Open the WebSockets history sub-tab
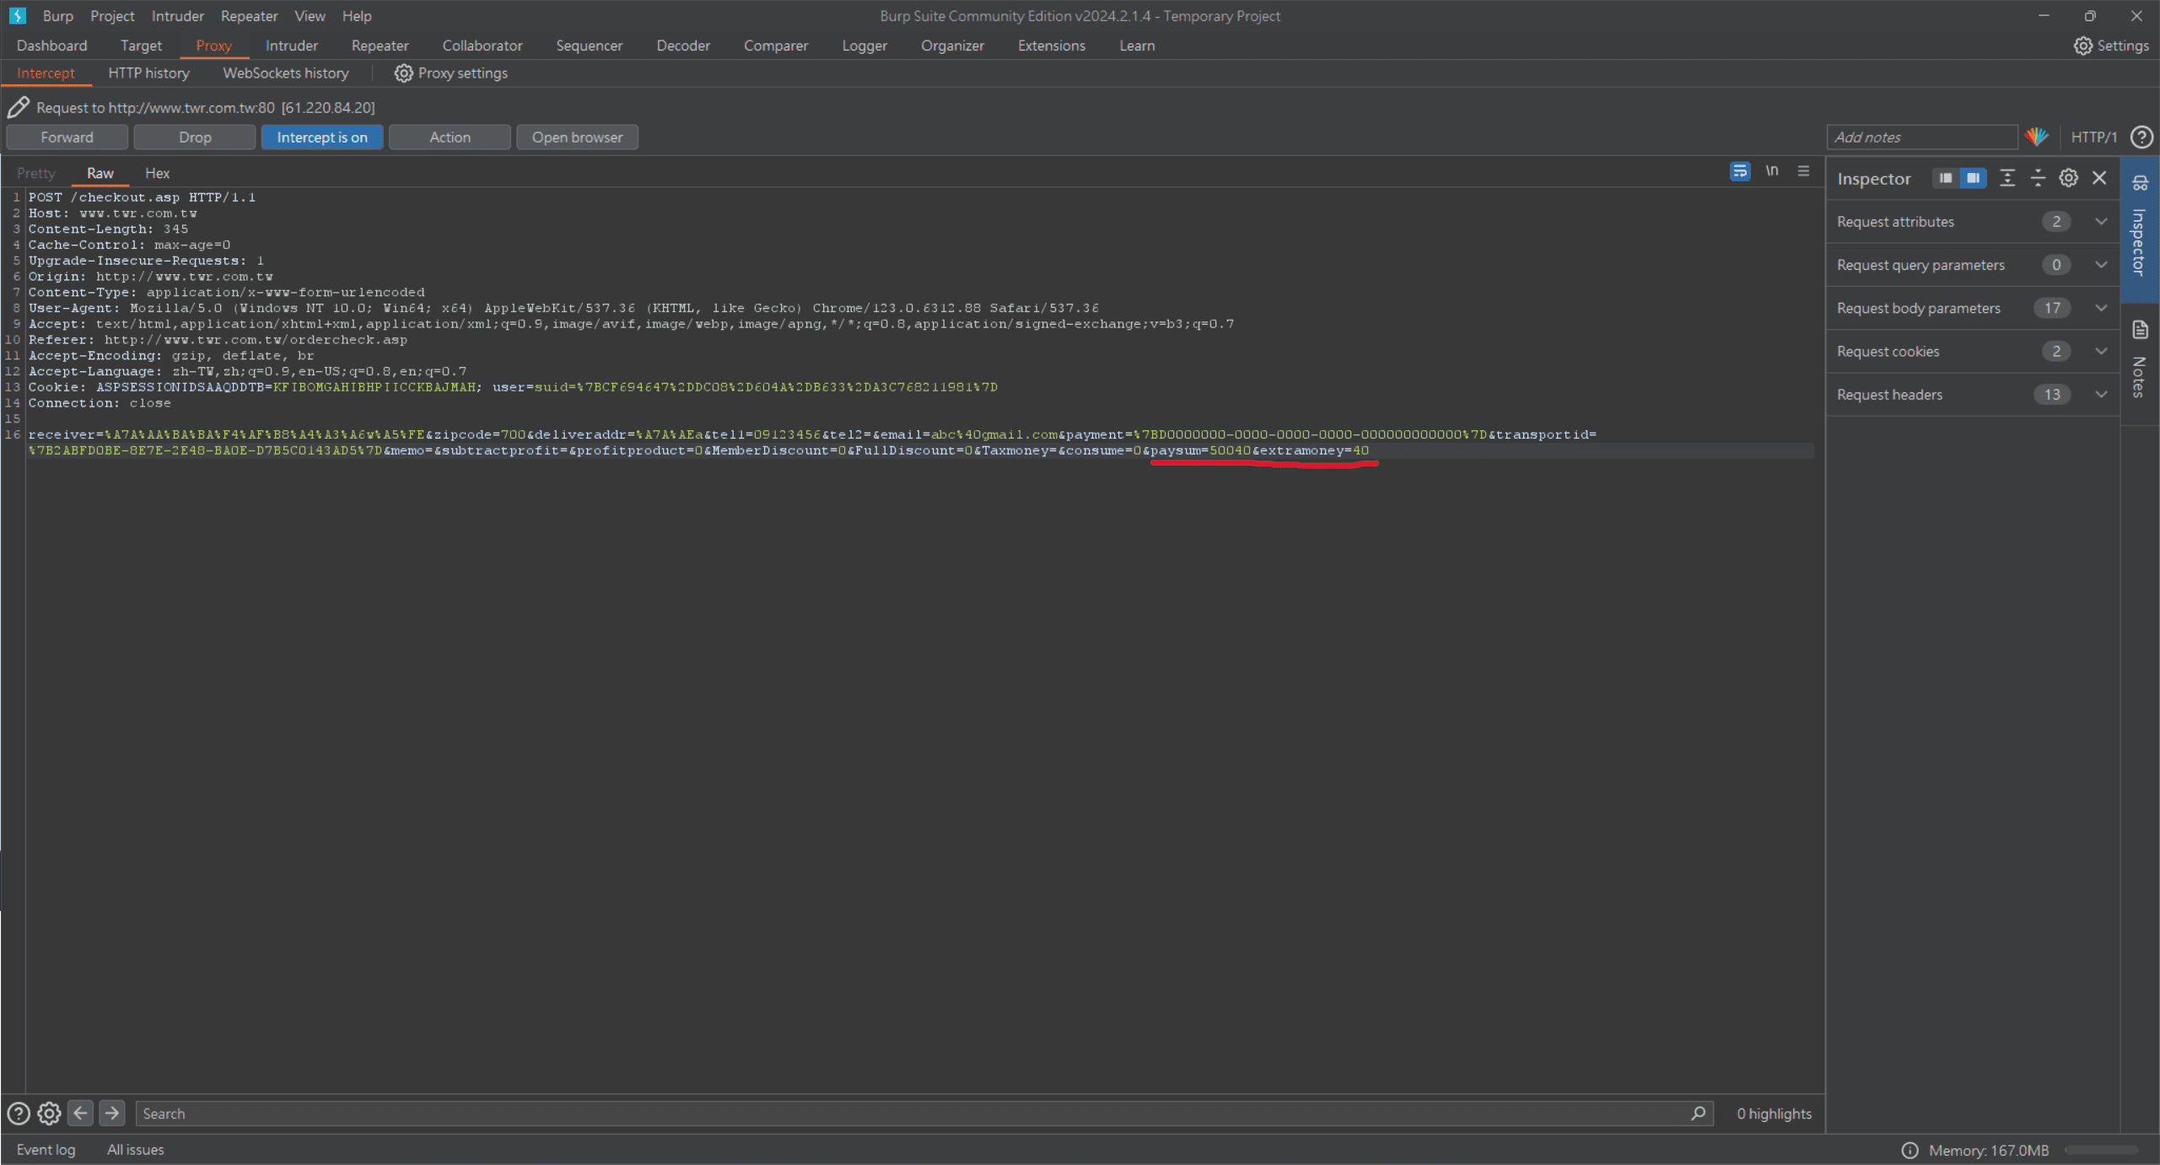This screenshot has height=1165, width=2160. point(286,73)
